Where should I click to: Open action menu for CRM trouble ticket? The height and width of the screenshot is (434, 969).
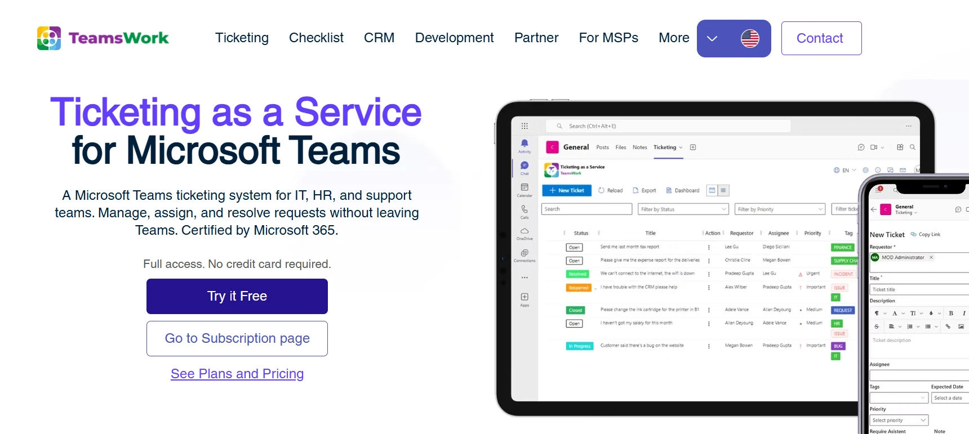709,288
